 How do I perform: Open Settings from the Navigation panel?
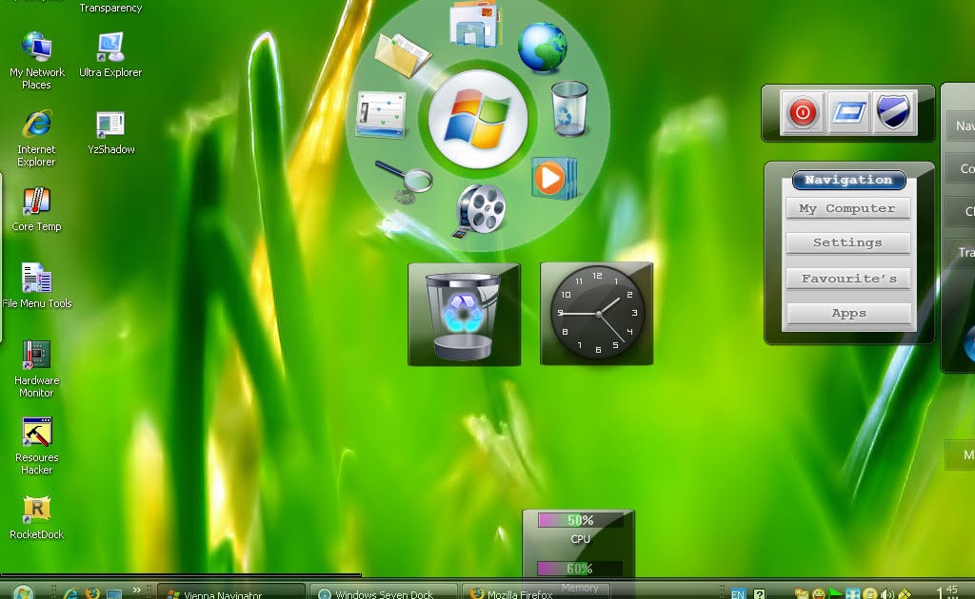coord(847,242)
